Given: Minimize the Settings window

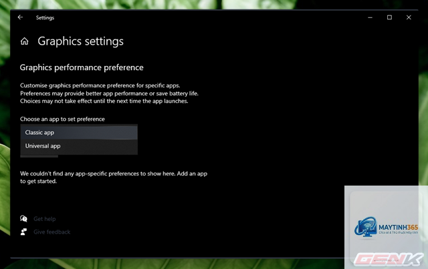Looking at the screenshot, I should point(370,17).
